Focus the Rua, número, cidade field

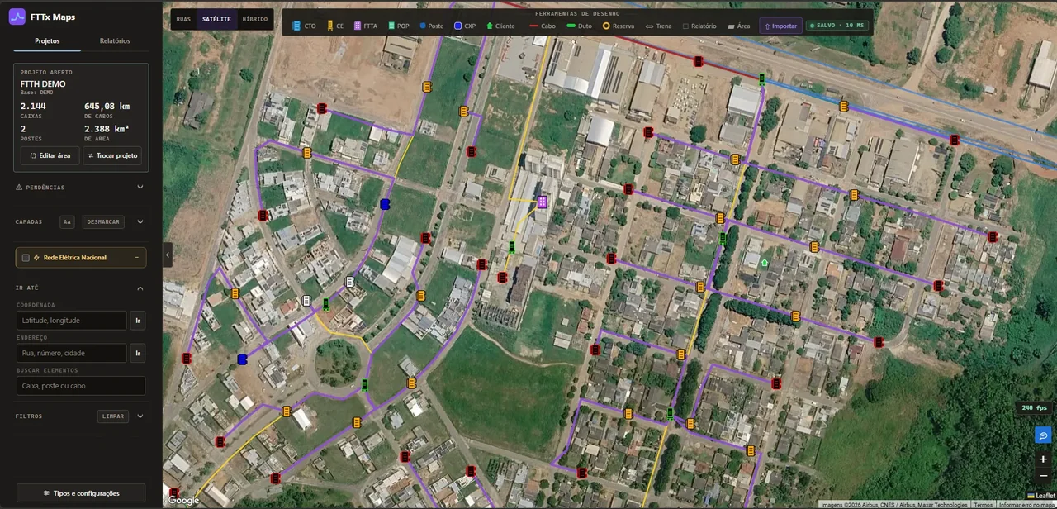tap(72, 353)
